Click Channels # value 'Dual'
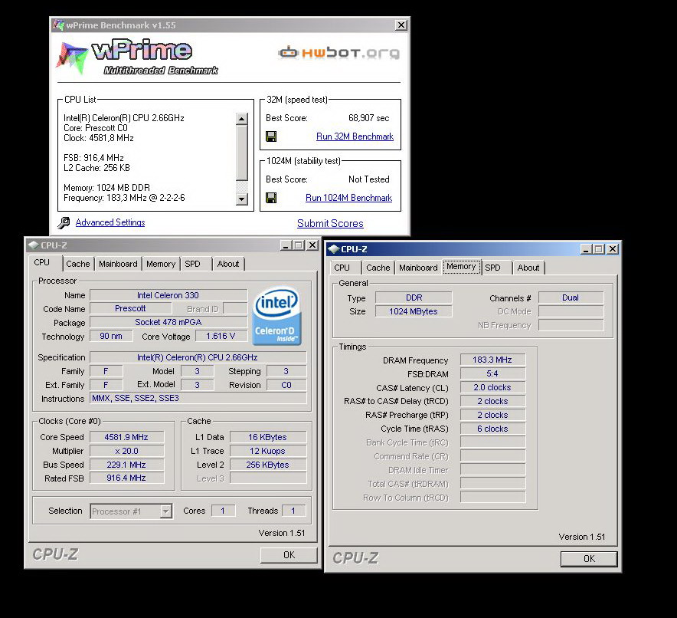 tap(571, 297)
